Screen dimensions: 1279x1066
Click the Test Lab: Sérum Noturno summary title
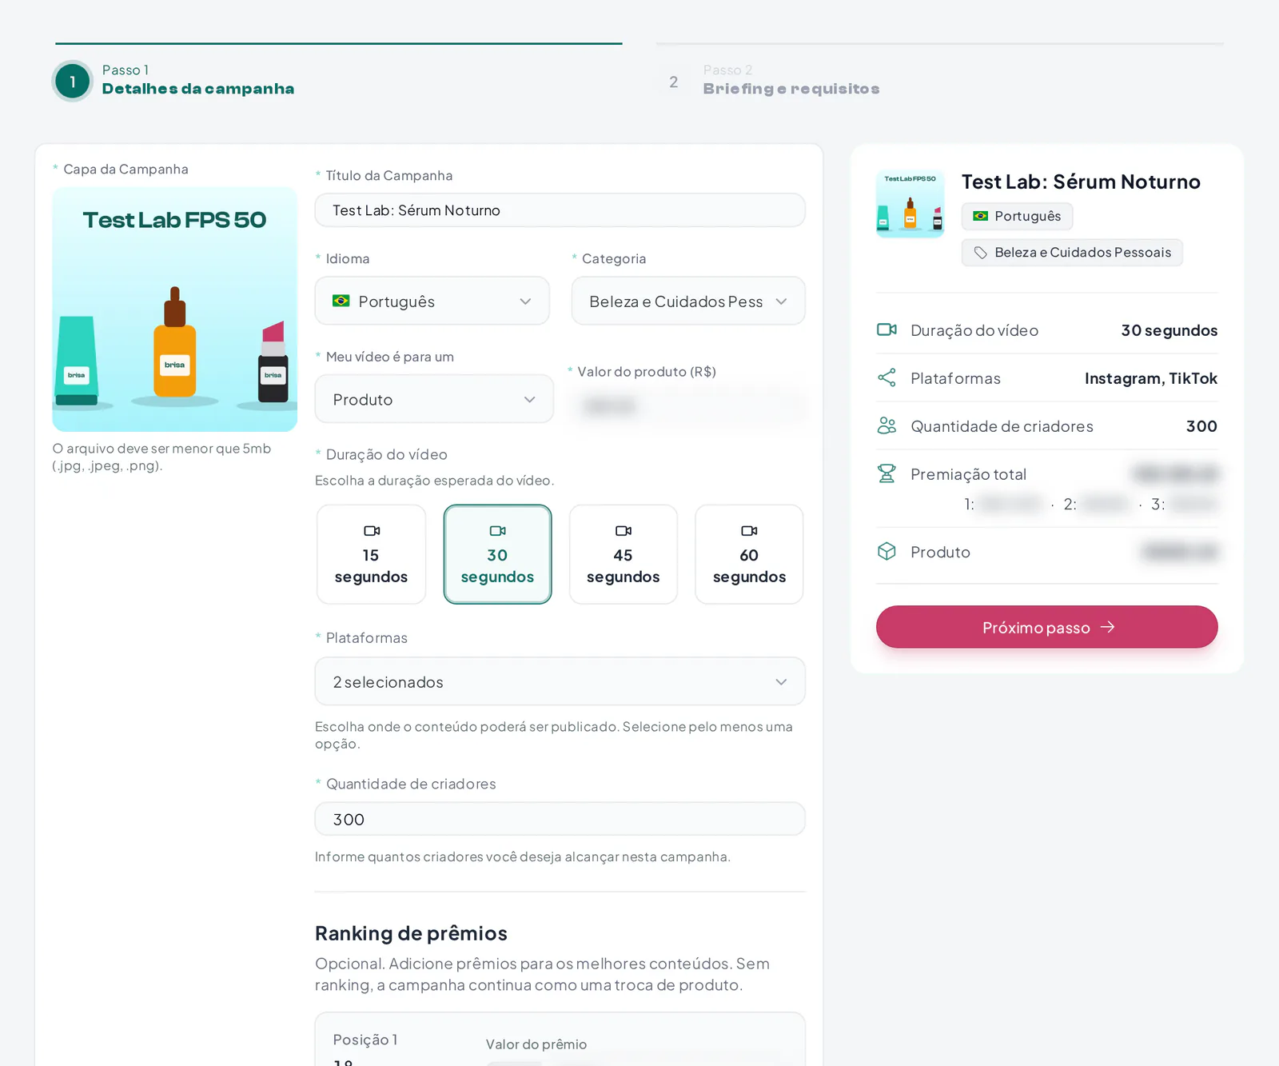coord(1081,182)
